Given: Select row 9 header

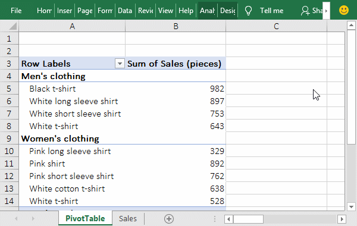Looking at the screenshot, I should coord(9,139).
